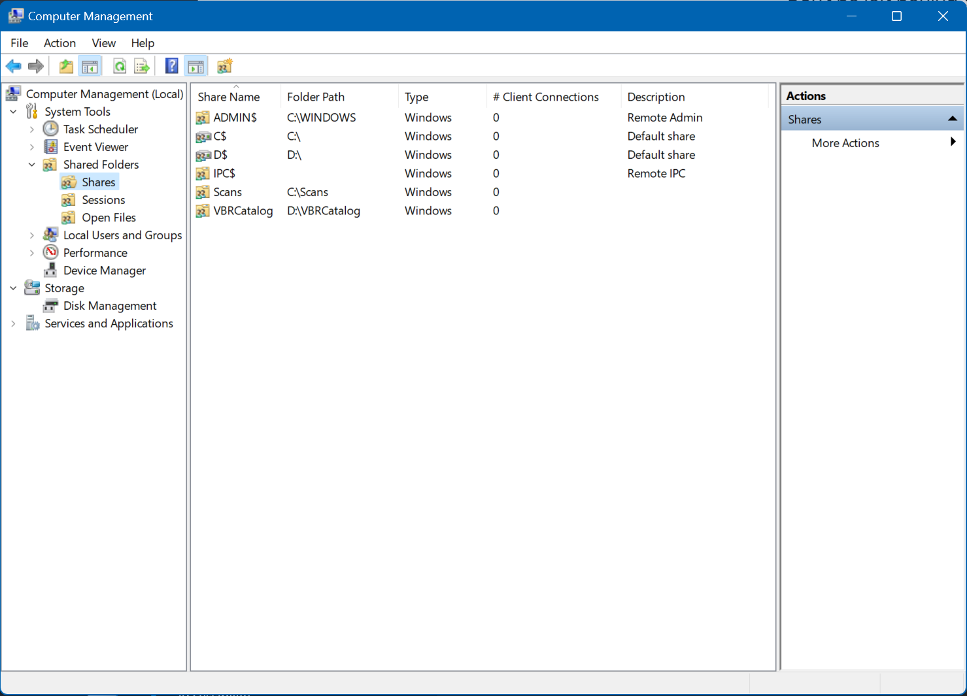Toggle the Show/Hide Action Pane icon

pyautogui.click(x=195, y=65)
